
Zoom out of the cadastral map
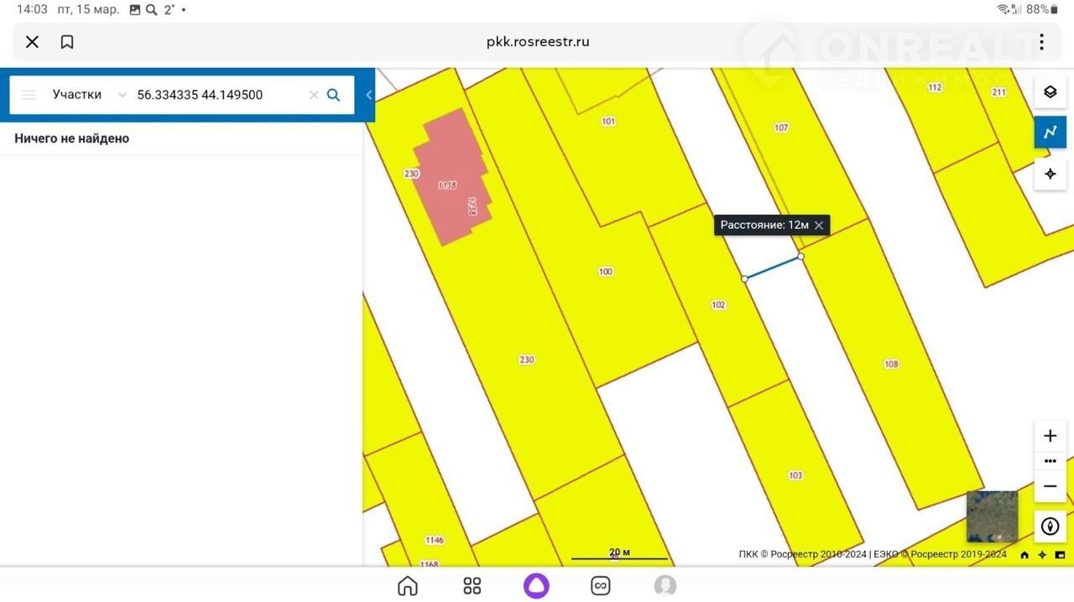(x=1050, y=486)
